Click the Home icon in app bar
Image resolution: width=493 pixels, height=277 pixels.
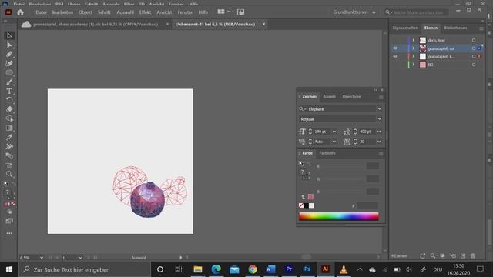(x=21, y=12)
